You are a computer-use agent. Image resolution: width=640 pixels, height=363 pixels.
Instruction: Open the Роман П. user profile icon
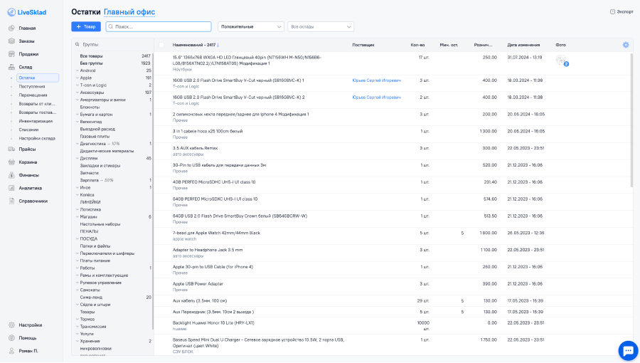pos(11,351)
